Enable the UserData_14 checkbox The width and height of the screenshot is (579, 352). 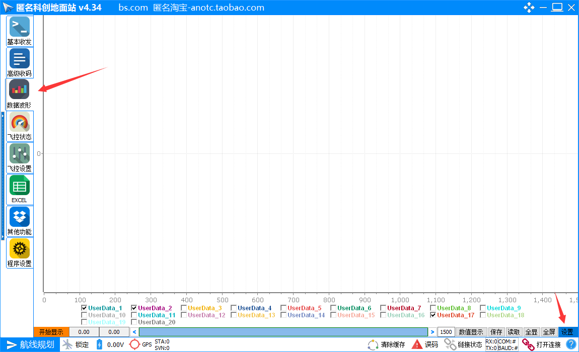283,315
